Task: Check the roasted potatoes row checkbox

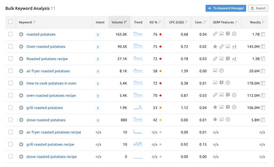Action: coord(11,34)
